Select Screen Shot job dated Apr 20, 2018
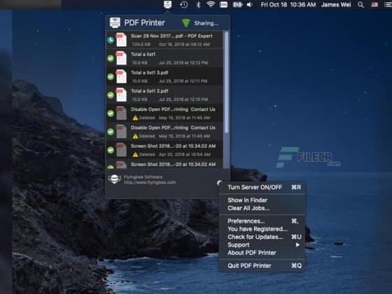The height and width of the screenshot is (294, 392). (164, 150)
